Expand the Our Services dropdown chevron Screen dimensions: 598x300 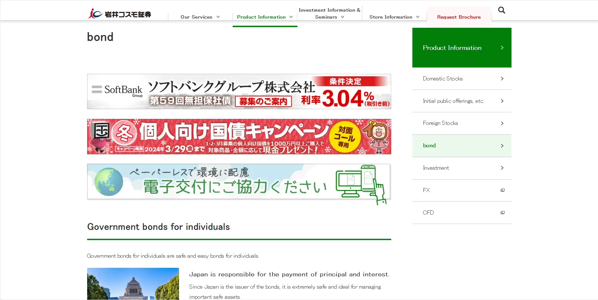coord(218,17)
